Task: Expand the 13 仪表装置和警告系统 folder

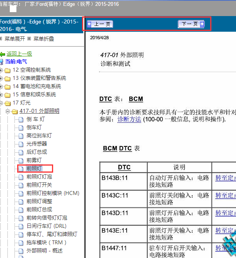Action: tap(1, 78)
